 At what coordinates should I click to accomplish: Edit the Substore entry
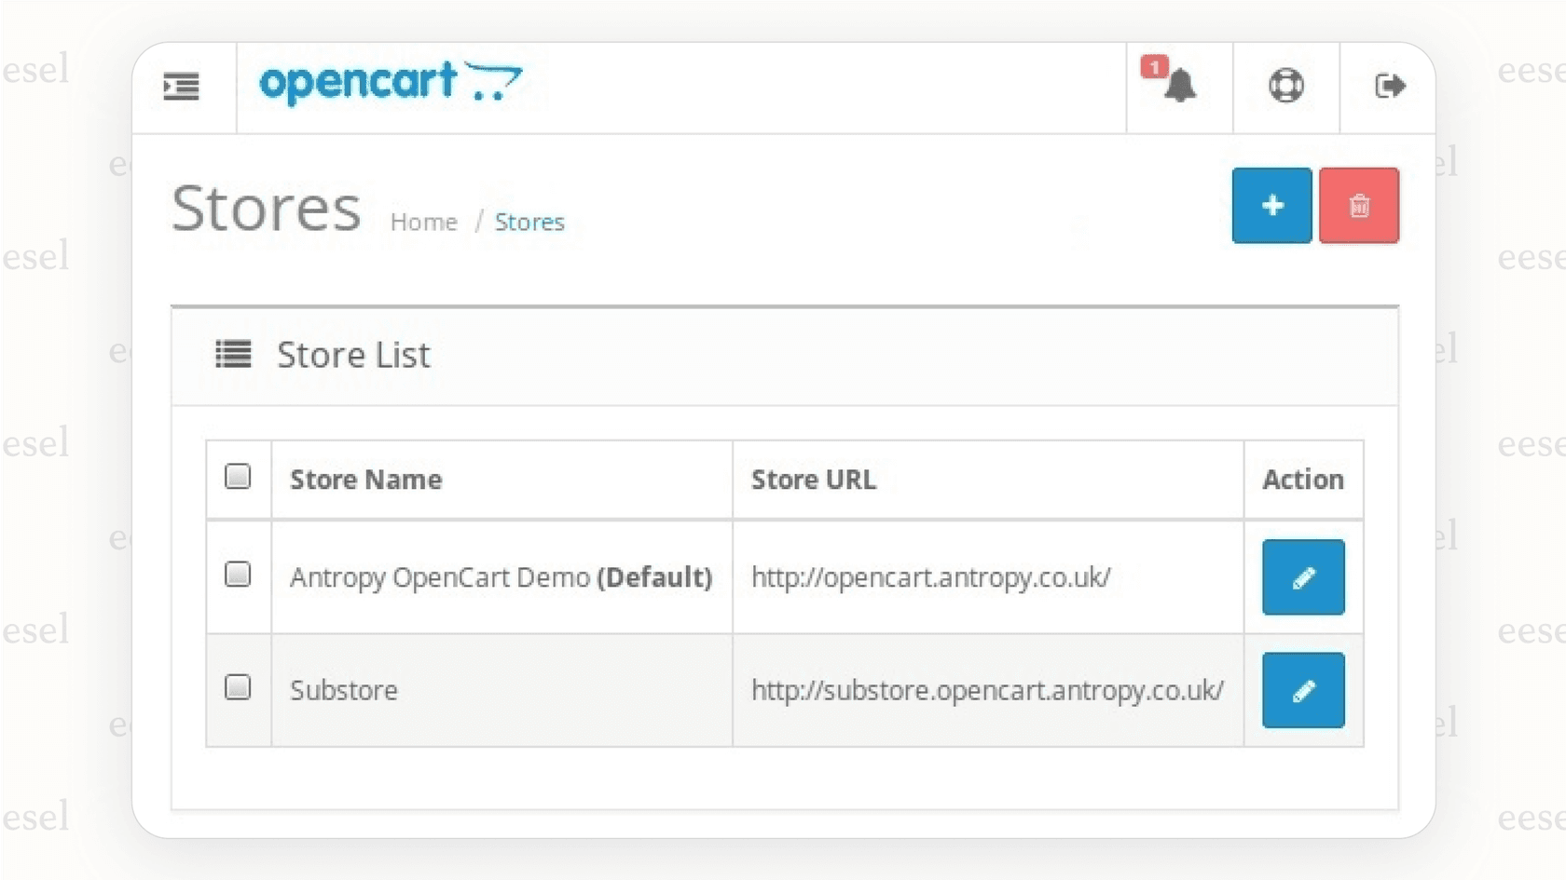(1302, 690)
